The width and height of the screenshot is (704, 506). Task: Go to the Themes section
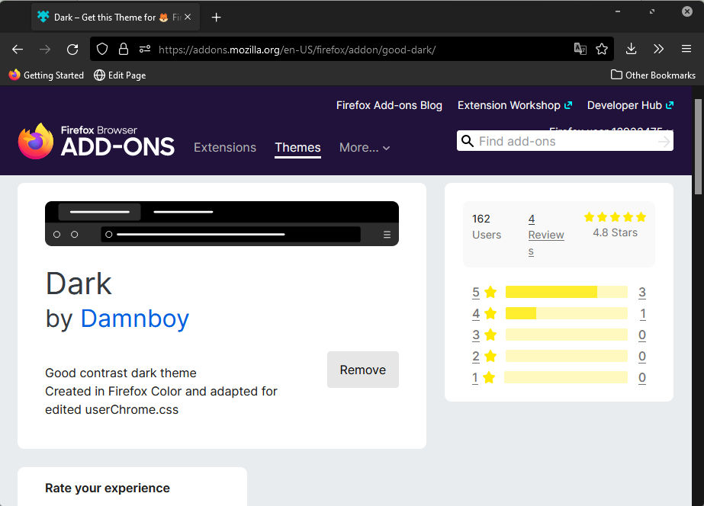297,148
